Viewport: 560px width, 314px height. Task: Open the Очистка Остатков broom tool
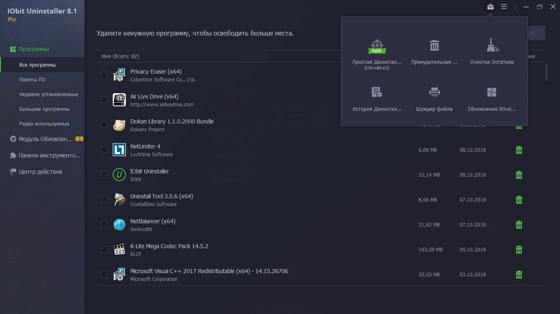[492, 52]
